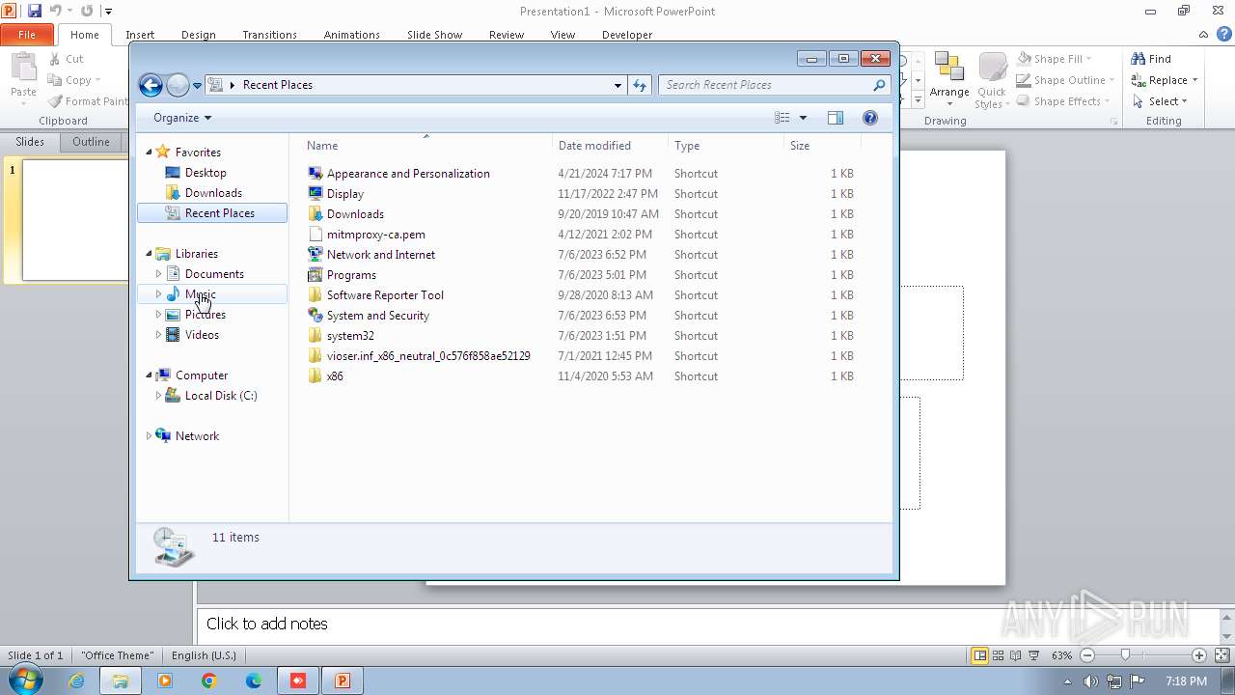Select the Programs shortcut icon
1235x695 pixels.
315,275
